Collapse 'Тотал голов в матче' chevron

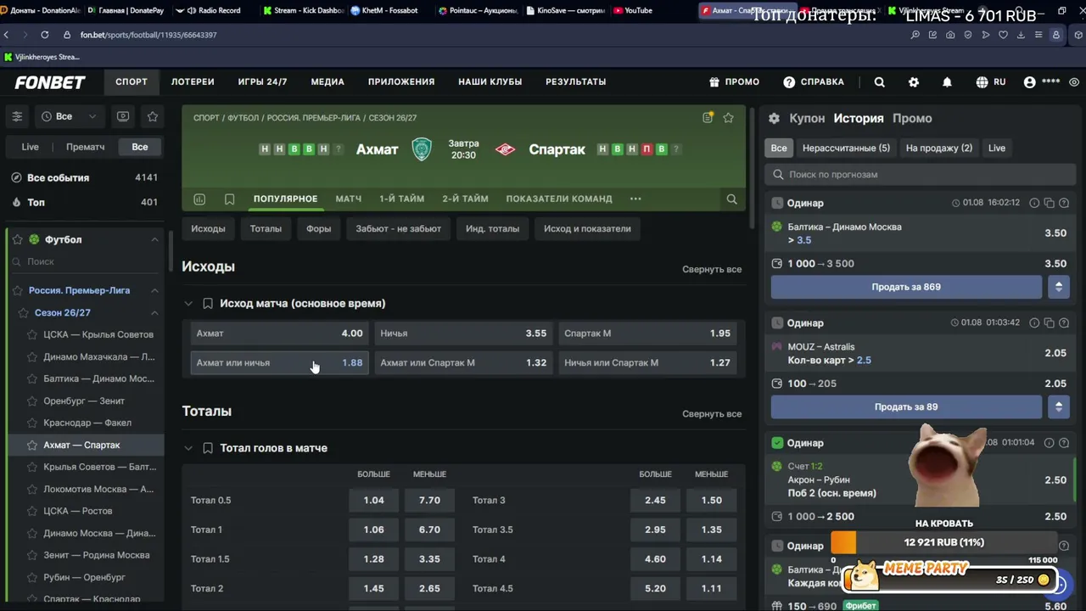(x=188, y=448)
